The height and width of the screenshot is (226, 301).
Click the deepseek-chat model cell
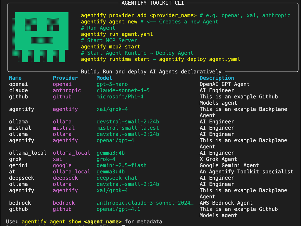pos(117,178)
